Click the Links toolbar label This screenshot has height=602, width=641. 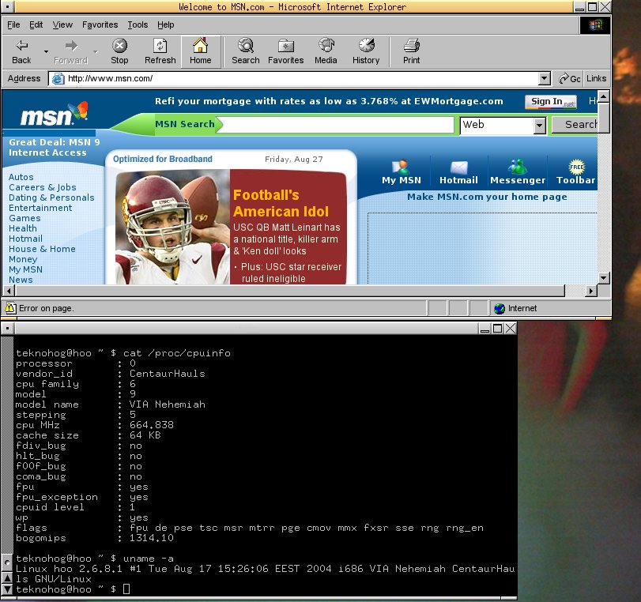pos(596,78)
